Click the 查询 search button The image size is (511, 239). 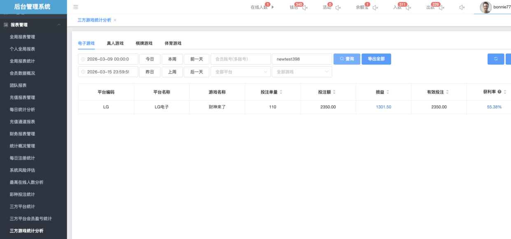[x=347, y=59]
